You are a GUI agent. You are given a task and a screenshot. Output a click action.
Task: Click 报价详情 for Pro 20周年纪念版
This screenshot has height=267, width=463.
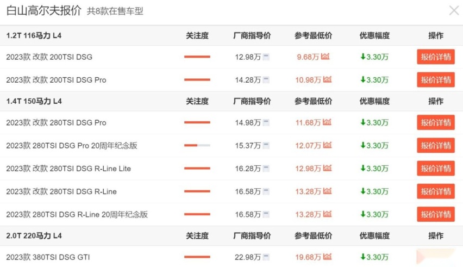click(436, 145)
